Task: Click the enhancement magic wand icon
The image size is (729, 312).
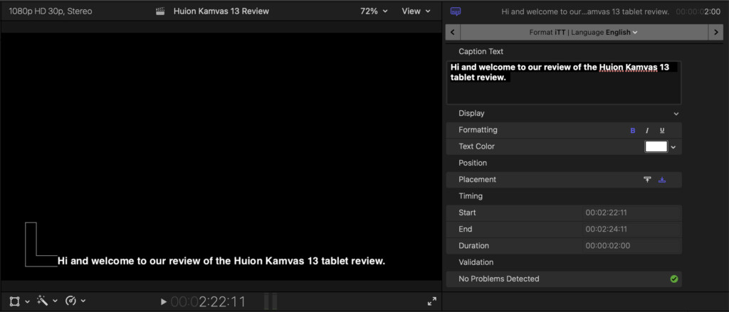Action: [x=42, y=301]
